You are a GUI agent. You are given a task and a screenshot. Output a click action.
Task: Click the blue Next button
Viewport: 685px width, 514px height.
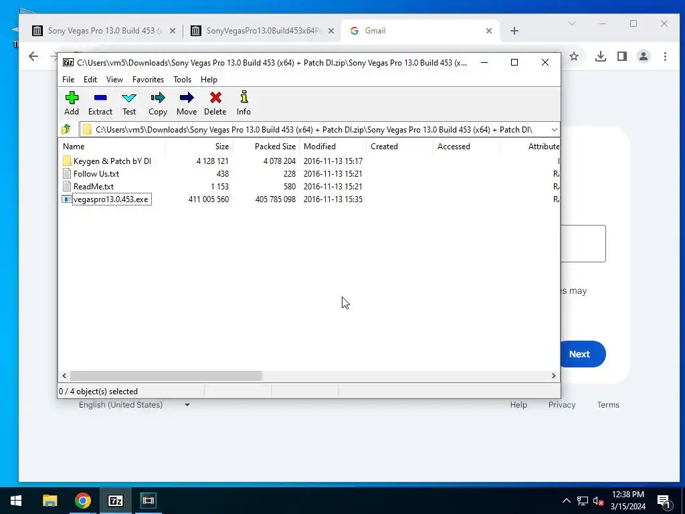(583, 354)
